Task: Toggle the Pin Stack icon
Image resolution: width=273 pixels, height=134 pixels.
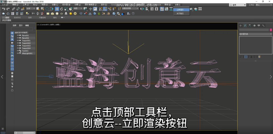Action: (241, 57)
